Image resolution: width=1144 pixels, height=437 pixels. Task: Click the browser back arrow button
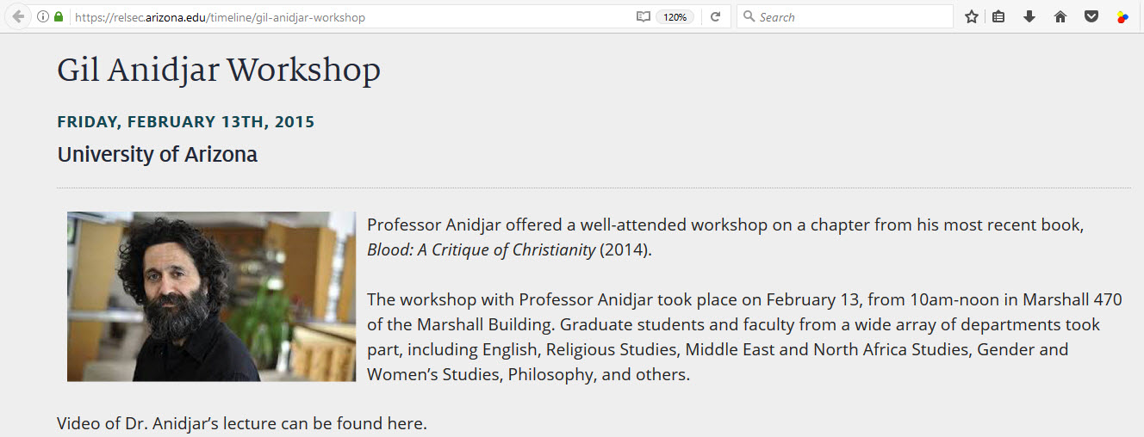19,16
